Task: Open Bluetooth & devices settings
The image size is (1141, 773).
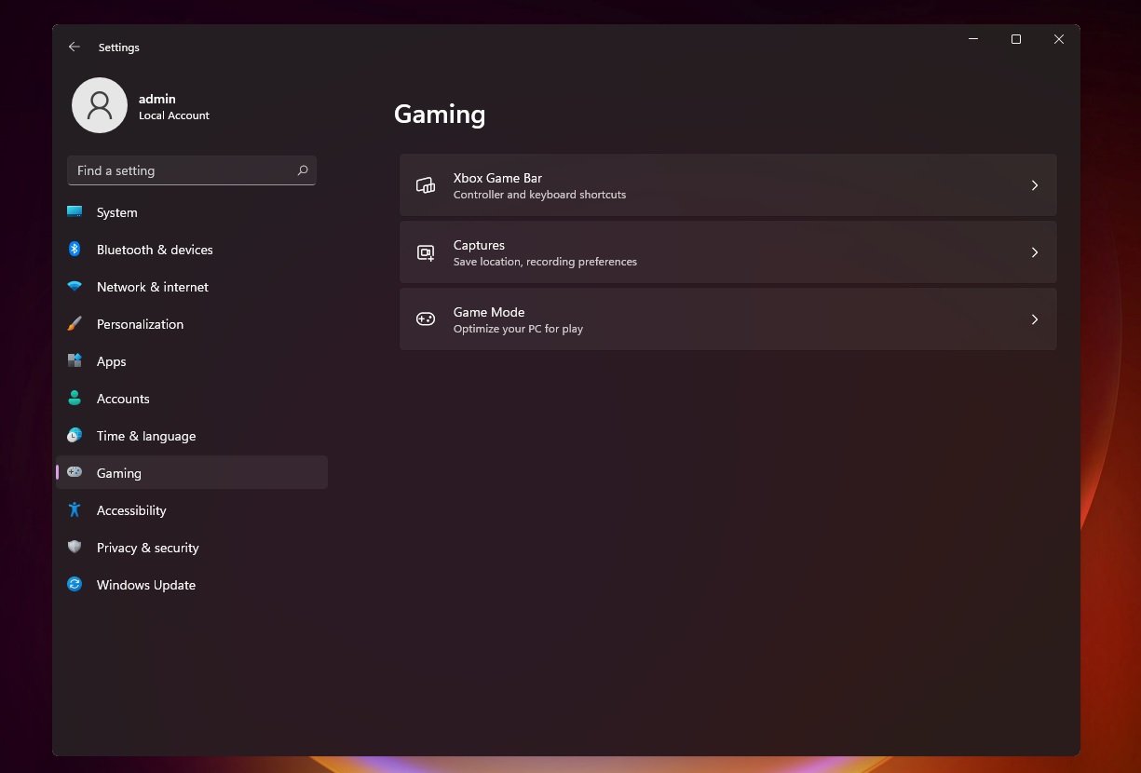Action: pos(192,250)
